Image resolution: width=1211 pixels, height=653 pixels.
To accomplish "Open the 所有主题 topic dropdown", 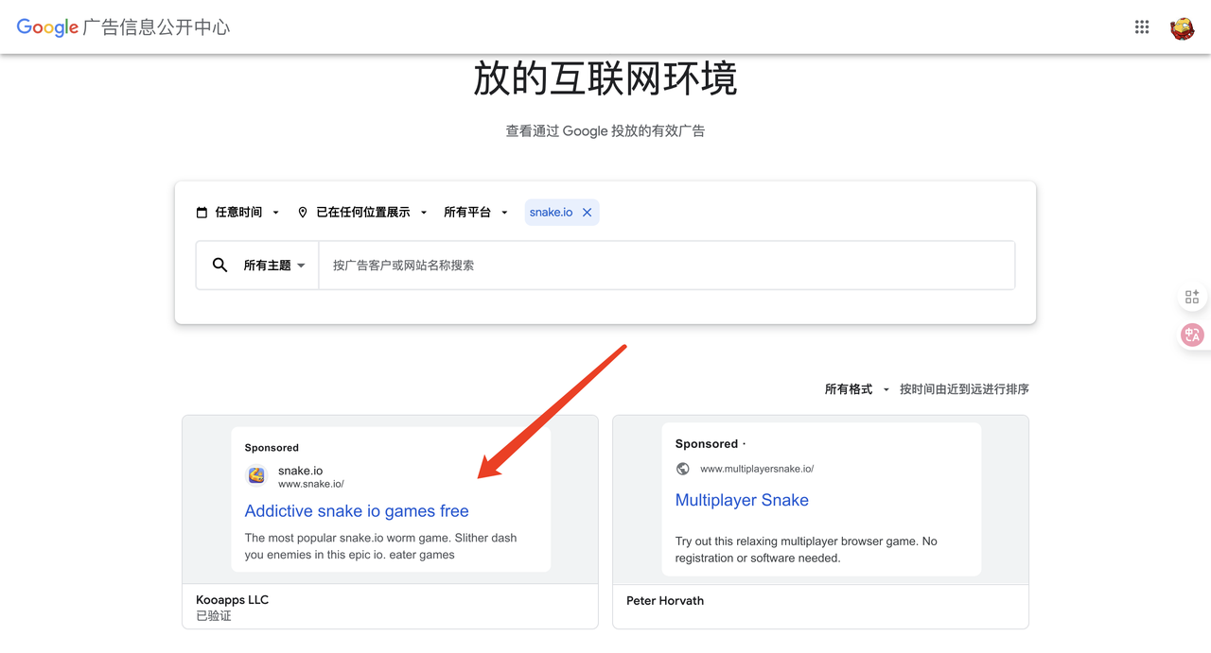I will (x=273, y=266).
